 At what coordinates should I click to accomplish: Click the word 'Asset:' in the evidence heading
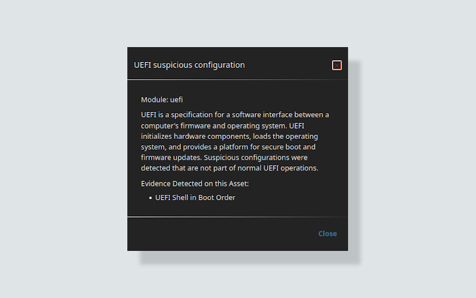(237, 184)
